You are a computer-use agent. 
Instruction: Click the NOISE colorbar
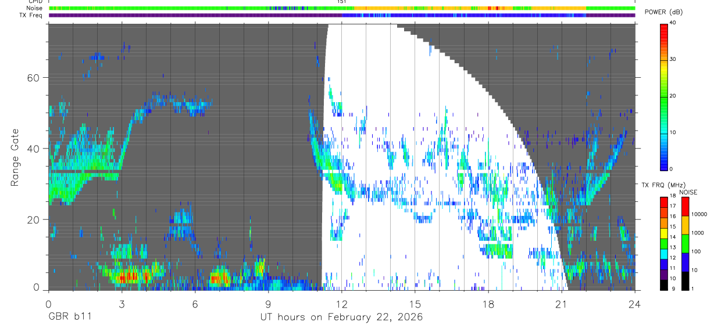[684, 244]
